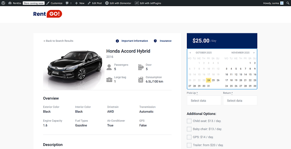Go to previous month in calendar
The image size is (291, 149).
(x=190, y=53)
